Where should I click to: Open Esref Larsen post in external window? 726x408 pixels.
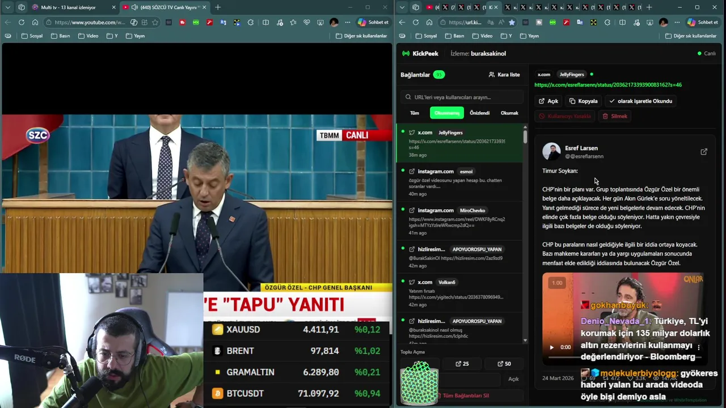[704, 152]
